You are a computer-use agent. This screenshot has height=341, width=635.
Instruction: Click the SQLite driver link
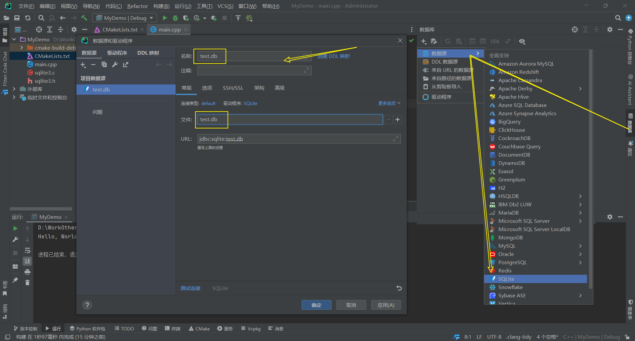point(250,103)
